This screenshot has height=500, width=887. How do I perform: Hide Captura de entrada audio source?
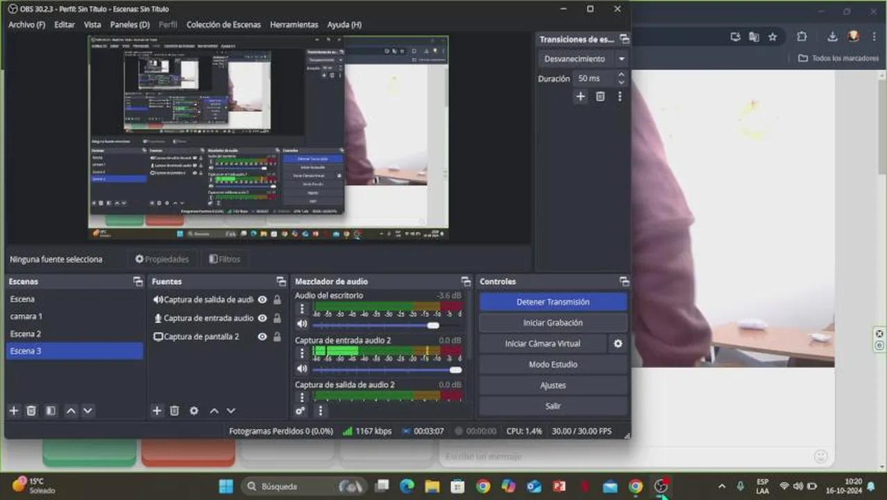point(262,318)
